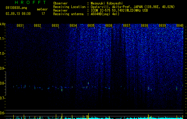This screenshot has width=187, height=119.
Task: Click the Receiving antenna label
Action: point(68,14)
